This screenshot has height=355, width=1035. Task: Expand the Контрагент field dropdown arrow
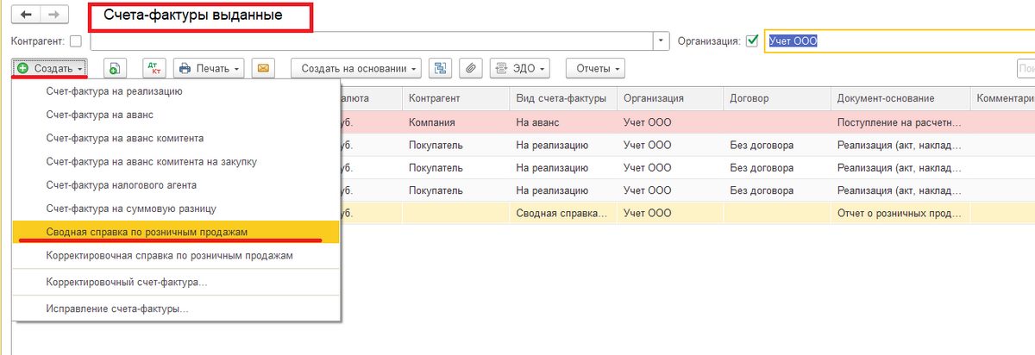tap(662, 40)
